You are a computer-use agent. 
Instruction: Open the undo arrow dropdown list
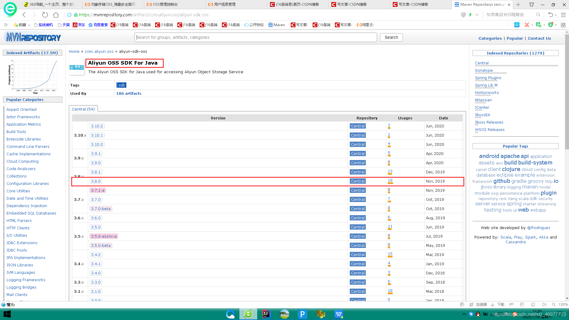pyautogui.click(x=556, y=15)
